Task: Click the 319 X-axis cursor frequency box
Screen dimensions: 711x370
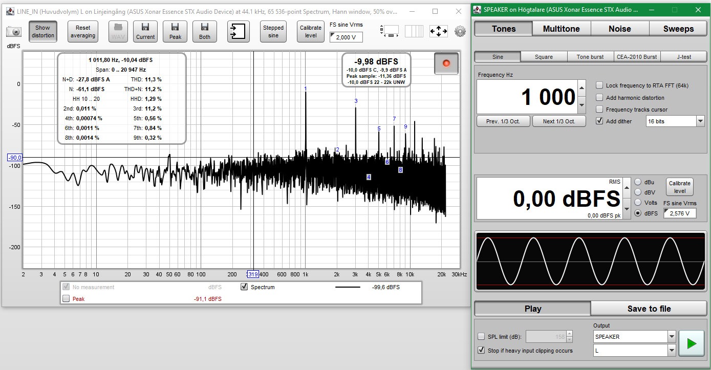Action: pyautogui.click(x=253, y=274)
